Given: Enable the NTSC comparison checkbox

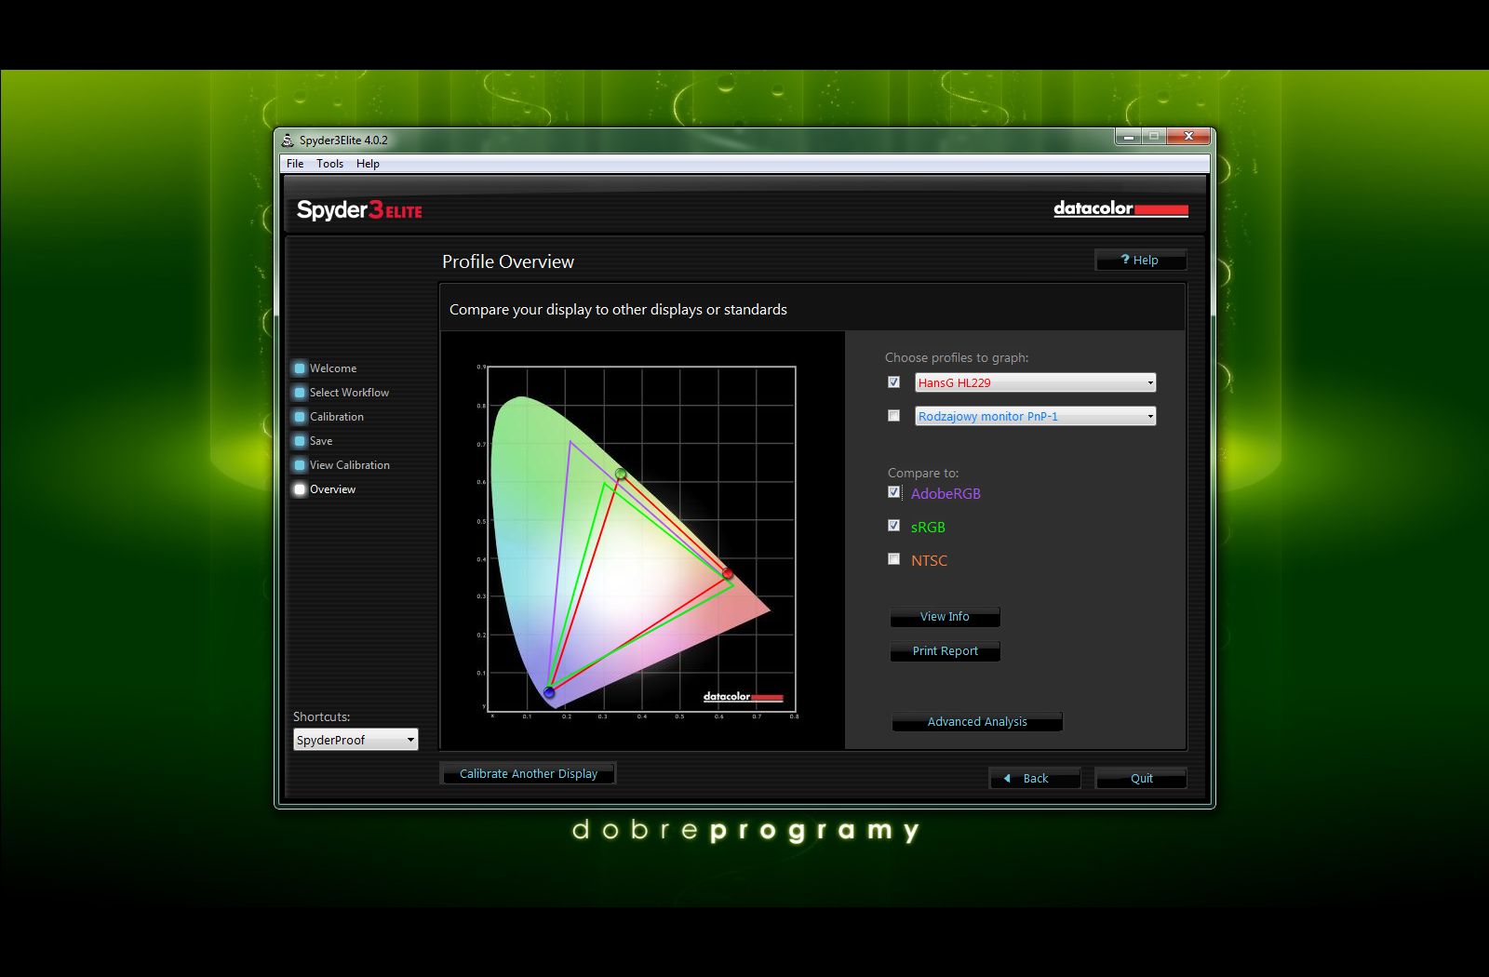Looking at the screenshot, I should [893, 559].
